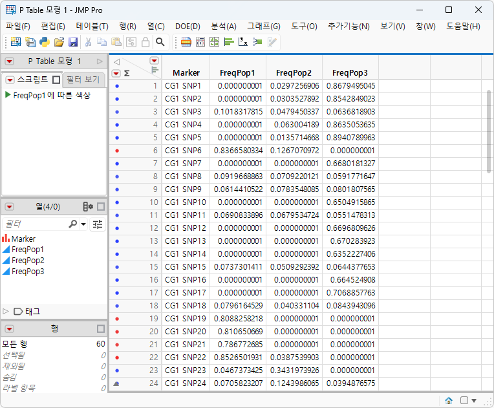Open red triangle menu beside 스크립트
This screenshot has width=494, height=408.
click(x=10, y=80)
